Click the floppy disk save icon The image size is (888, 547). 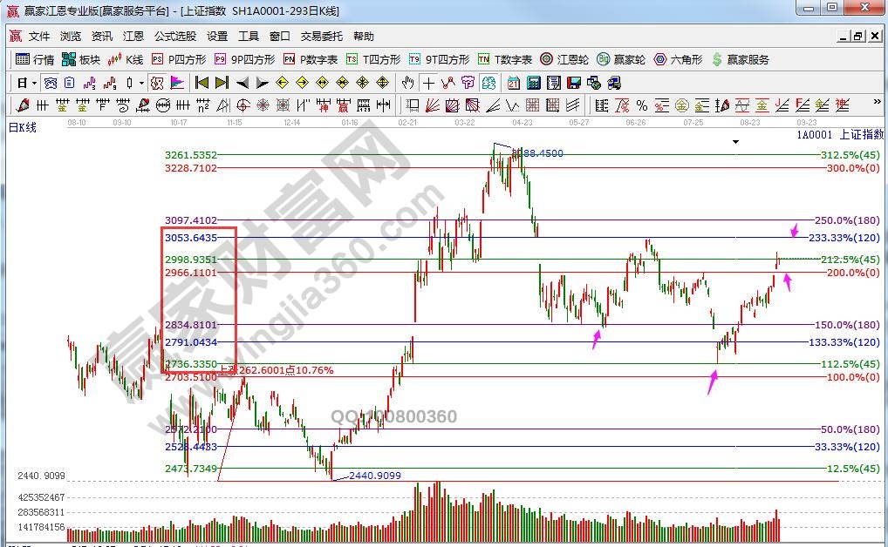pos(574,83)
